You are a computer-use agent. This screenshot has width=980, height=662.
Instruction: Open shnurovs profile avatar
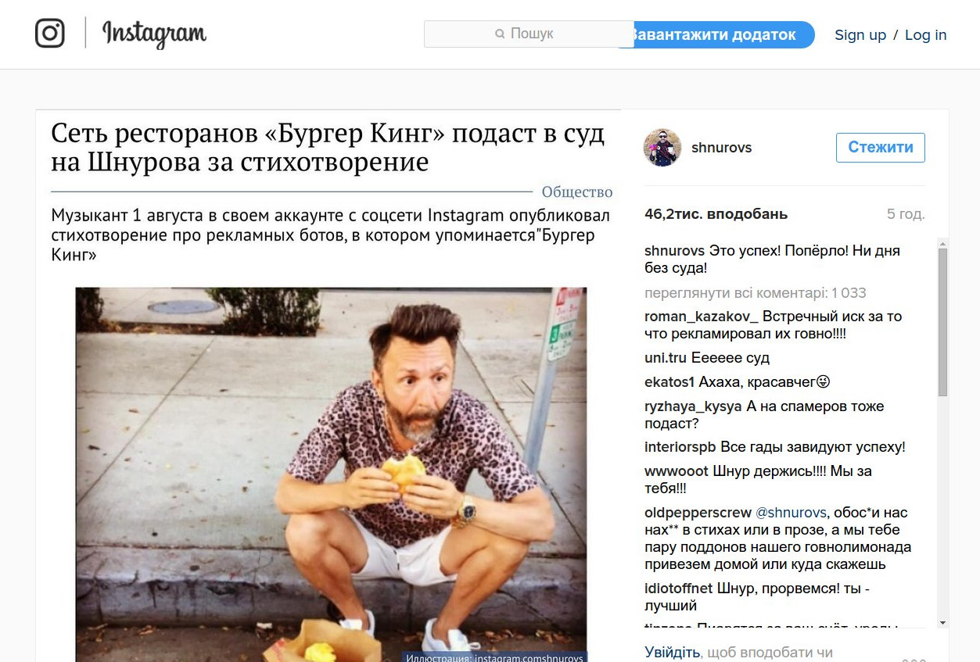pyautogui.click(x=662, y=148)
